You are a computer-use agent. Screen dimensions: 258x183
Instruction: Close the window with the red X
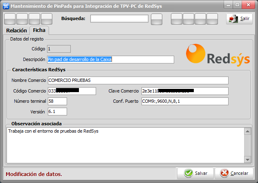[248, 5]
